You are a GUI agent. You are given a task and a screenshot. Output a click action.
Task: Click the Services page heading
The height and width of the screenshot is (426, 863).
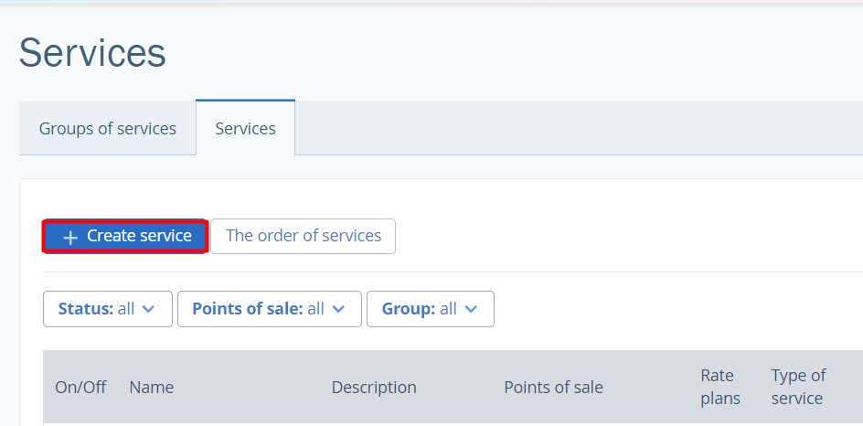pyautogui.click(x=92, y=53)
